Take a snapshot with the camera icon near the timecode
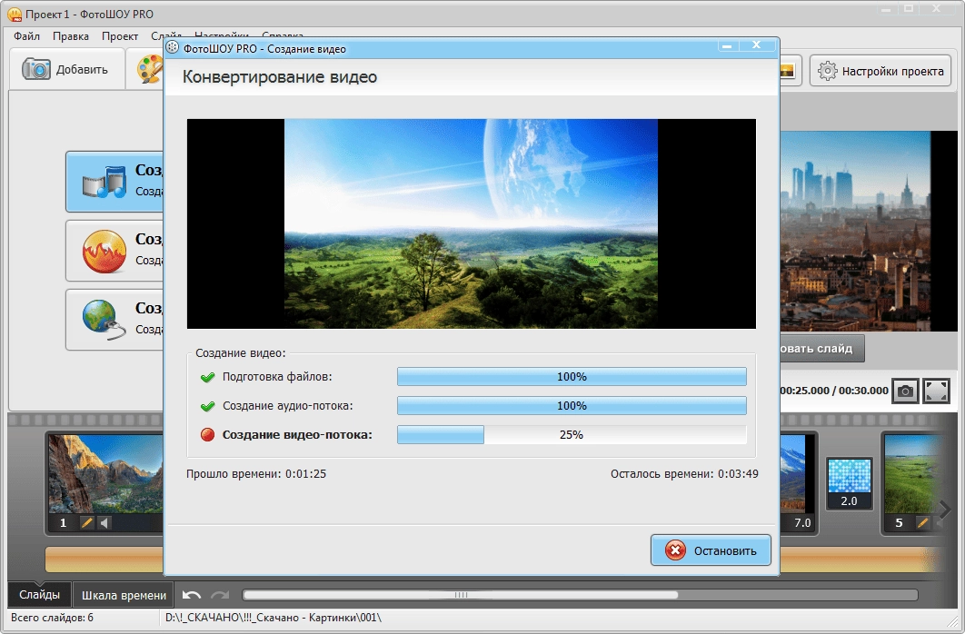Screen dimensions: 965x634 pyautogui.click(x=905, y=391)
